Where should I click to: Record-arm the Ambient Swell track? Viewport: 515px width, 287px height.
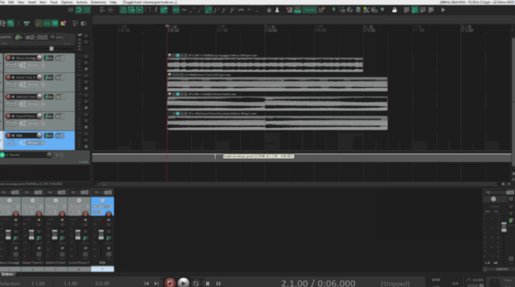8,97
